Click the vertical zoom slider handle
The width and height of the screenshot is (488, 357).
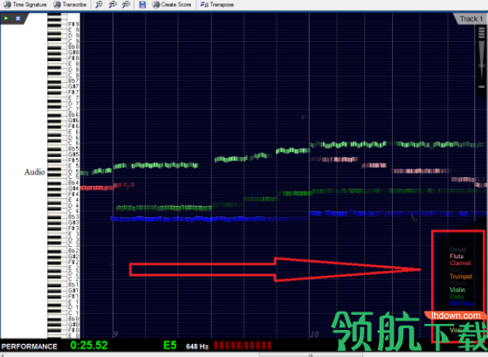(482, 65)
